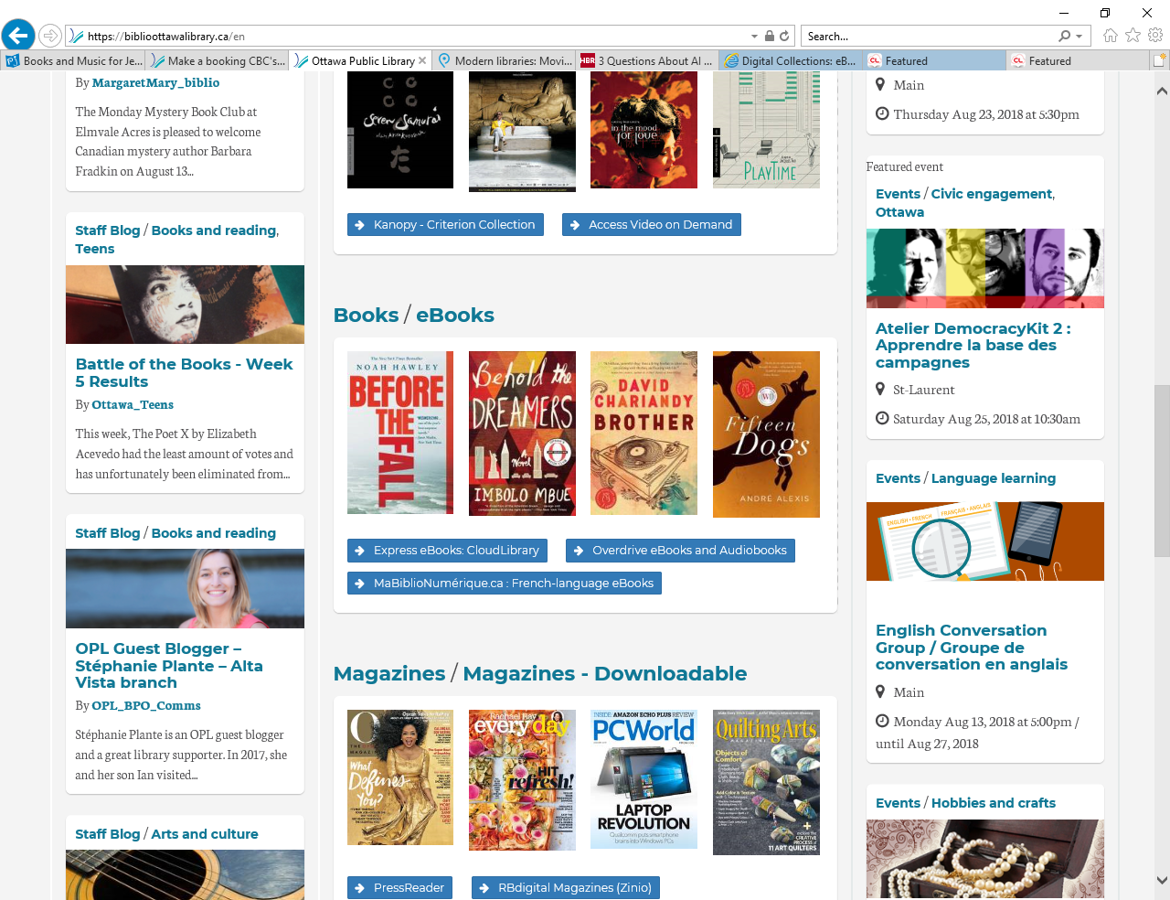
Task: Open Battle of the Books - Week 5 Results
Action: click(x=184, y=372)
